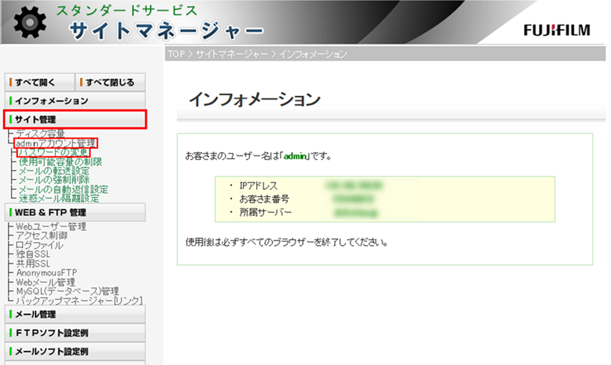The width and height of the screenshot is (611, 365).
Task: Click すべて開く to expand all menus
Action: click(x=39, y=82)
